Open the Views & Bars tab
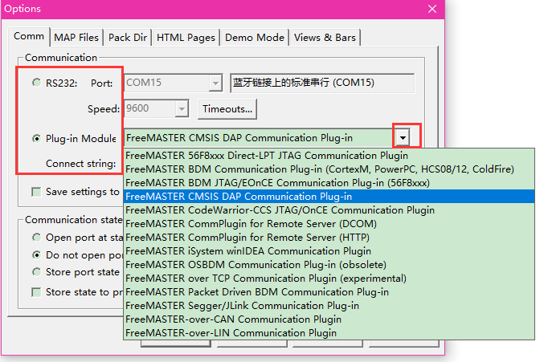The width and height of the screenshot is (548, 362). [x=325, y=38]
